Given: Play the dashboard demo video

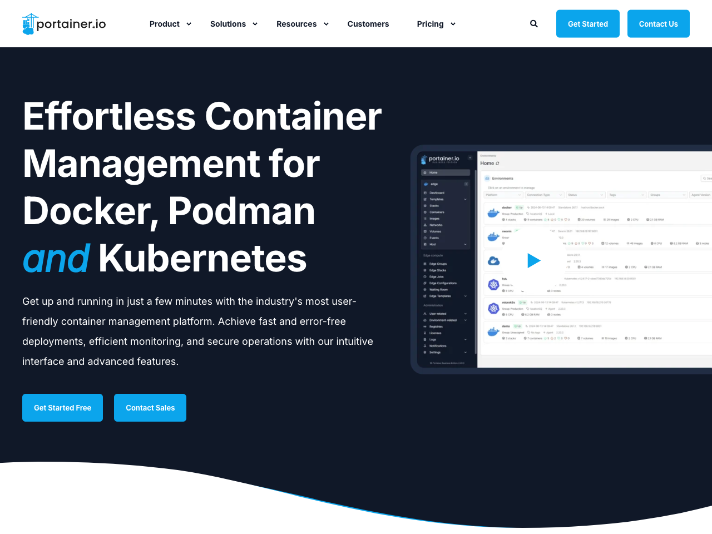Looking at the screenshot, I should 534,260.
